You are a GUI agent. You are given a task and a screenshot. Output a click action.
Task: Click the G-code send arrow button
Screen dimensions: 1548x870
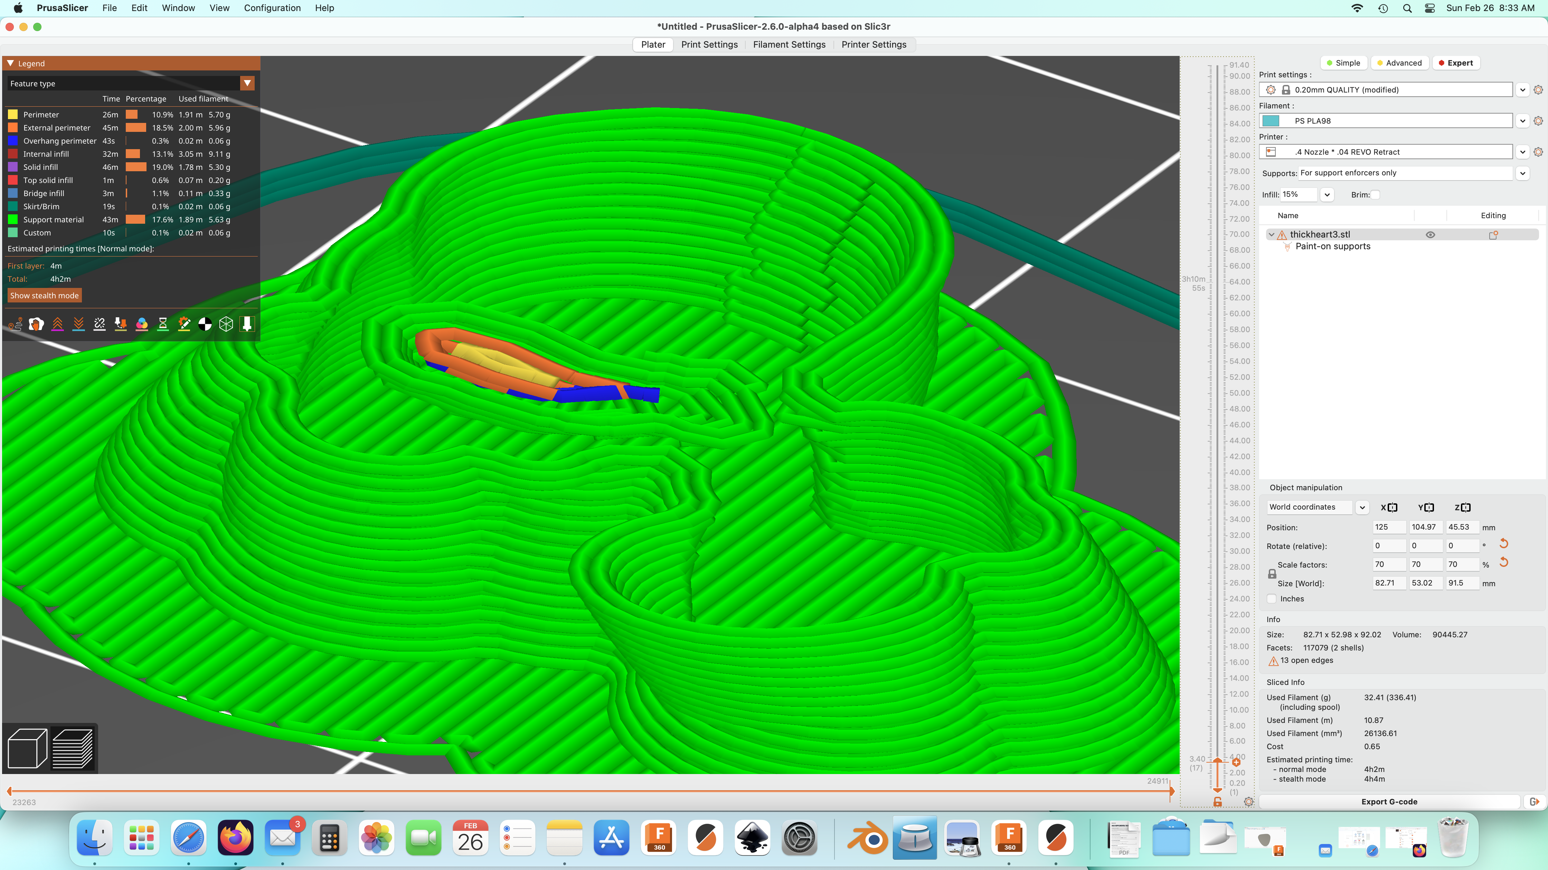[1534, 802]
